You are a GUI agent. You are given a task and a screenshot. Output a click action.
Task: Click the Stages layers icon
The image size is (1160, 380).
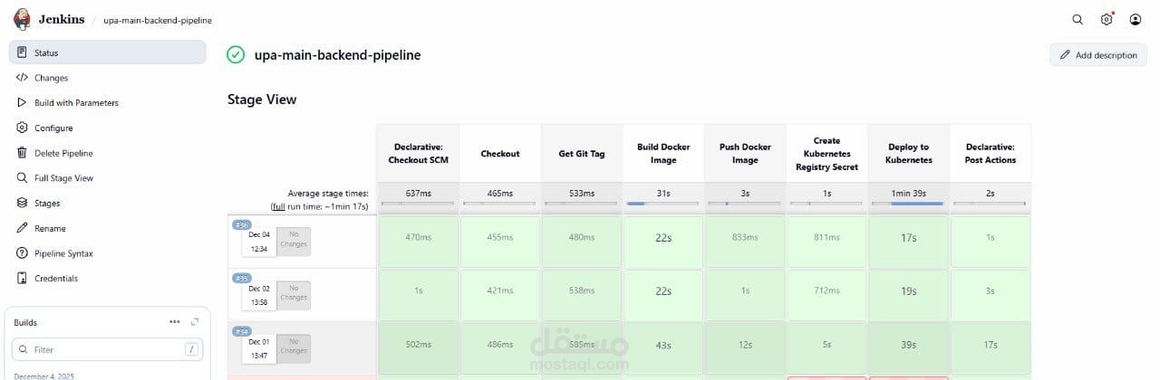point(23,204)
